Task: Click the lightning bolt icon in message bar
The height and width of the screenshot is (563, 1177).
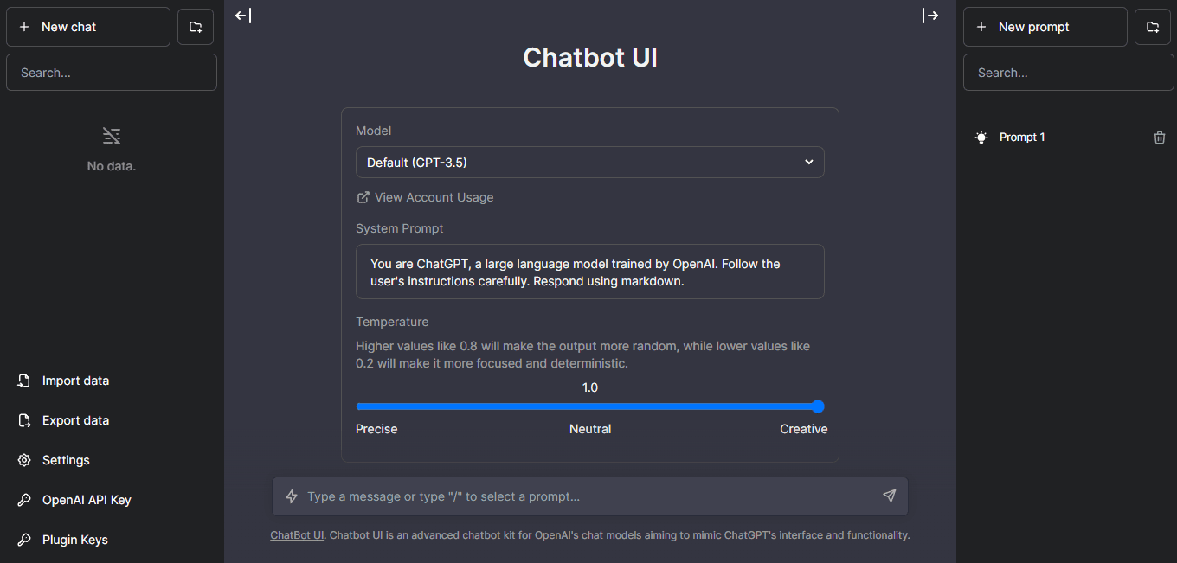Action: (x=292, y=496)
